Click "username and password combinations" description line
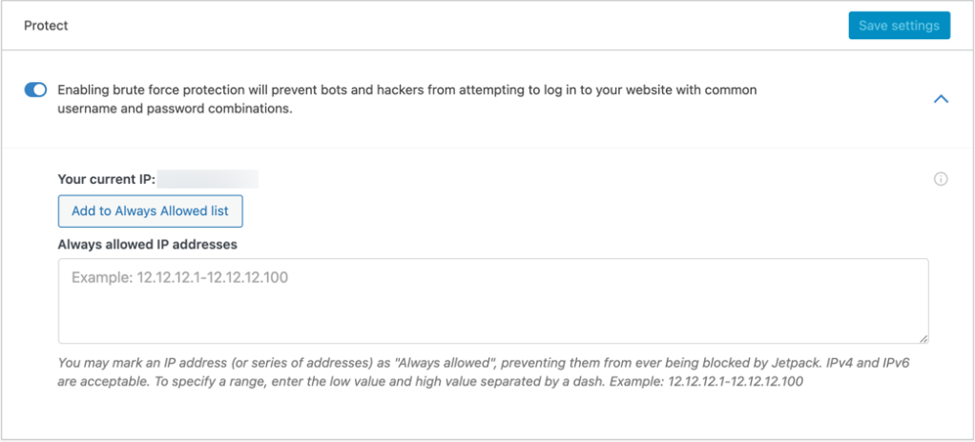Viewport: 975px width, 442px height. click(175, 109)
